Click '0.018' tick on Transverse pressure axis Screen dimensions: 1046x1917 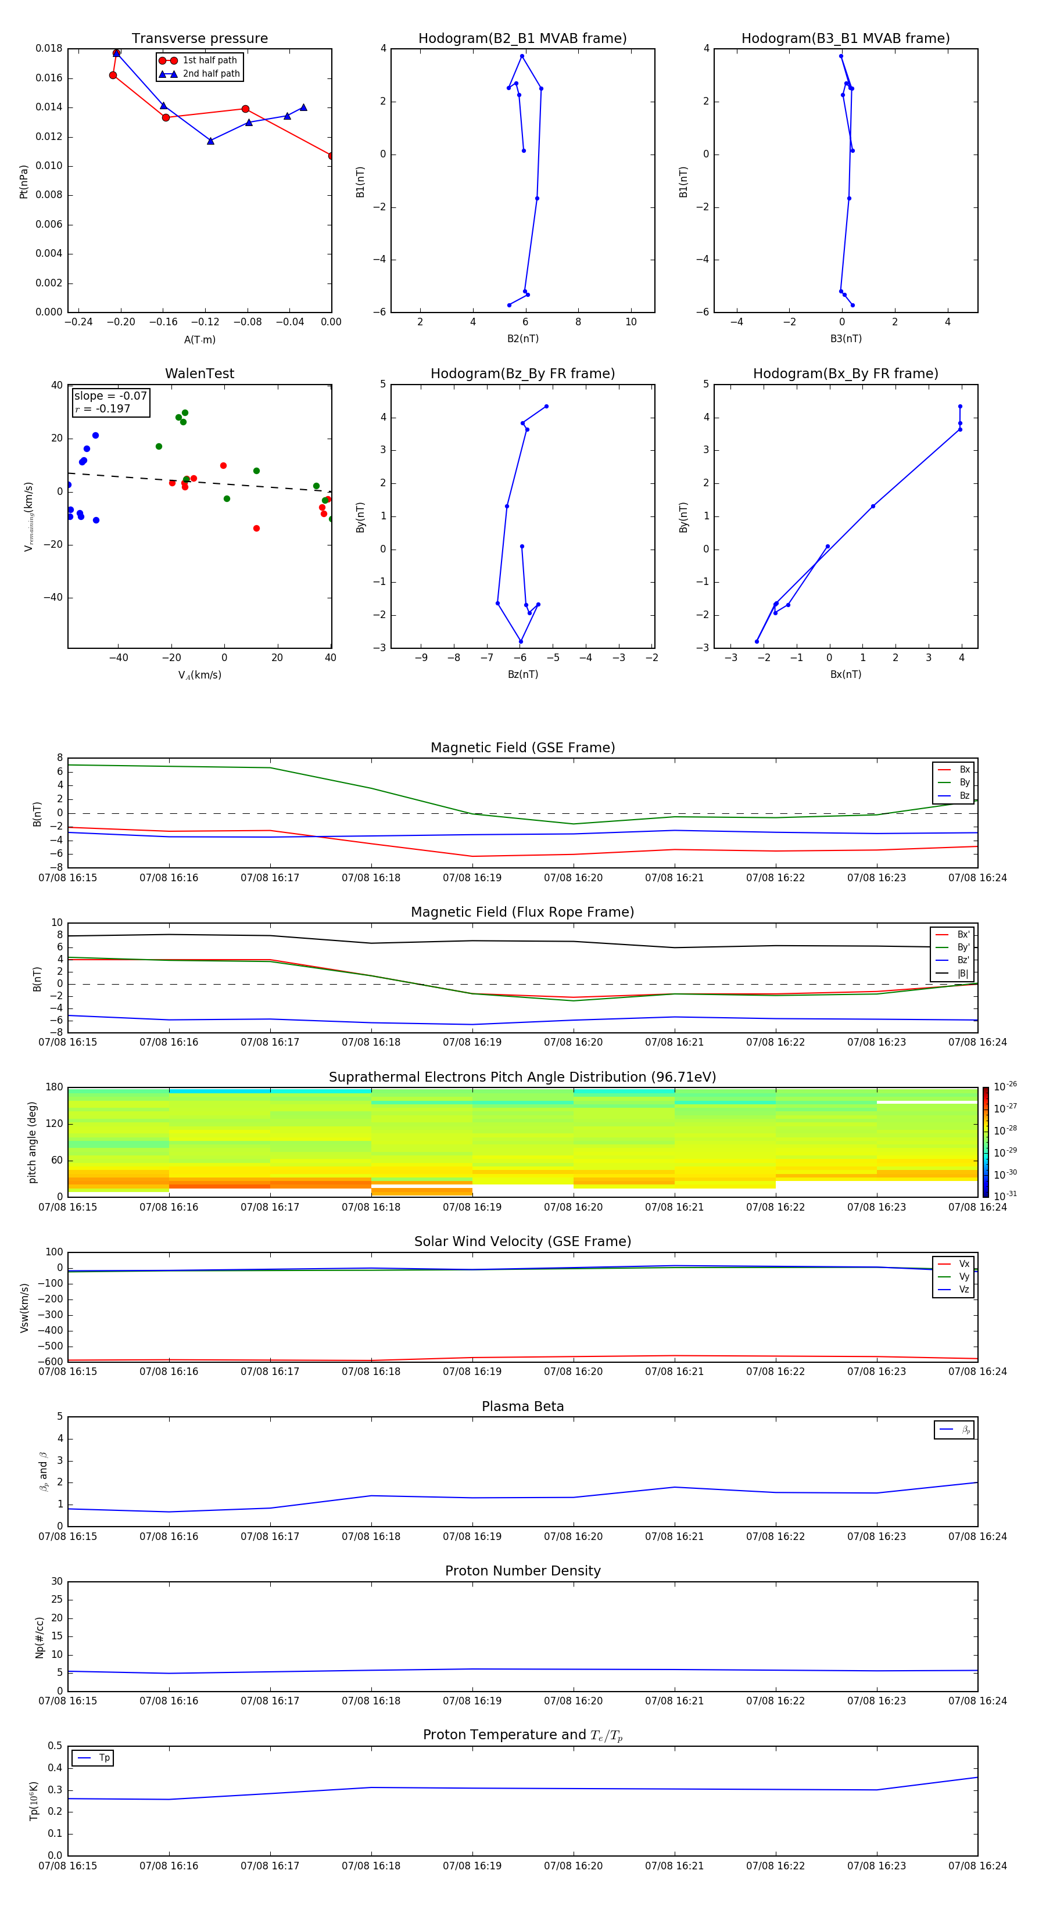tap(49, 48)
